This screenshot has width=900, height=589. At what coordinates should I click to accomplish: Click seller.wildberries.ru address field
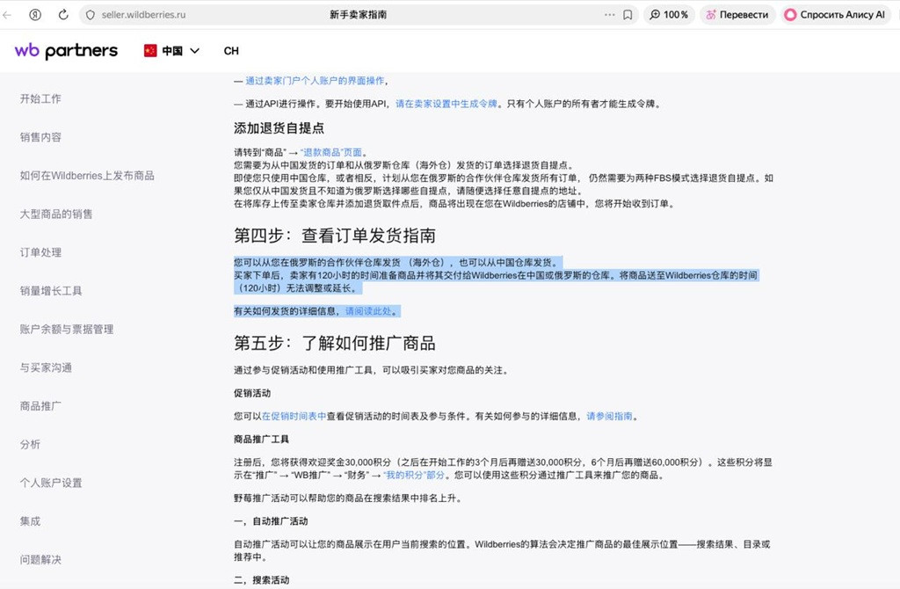pos(143,15)
